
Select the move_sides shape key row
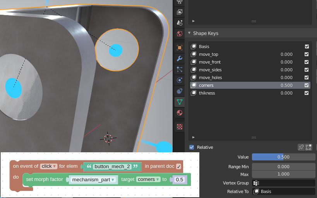click(x=250, y=70)
